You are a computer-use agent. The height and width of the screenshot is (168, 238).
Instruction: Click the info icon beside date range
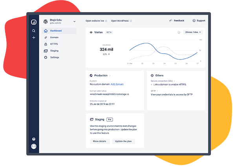pyautogui.click(x=179, y=32)
